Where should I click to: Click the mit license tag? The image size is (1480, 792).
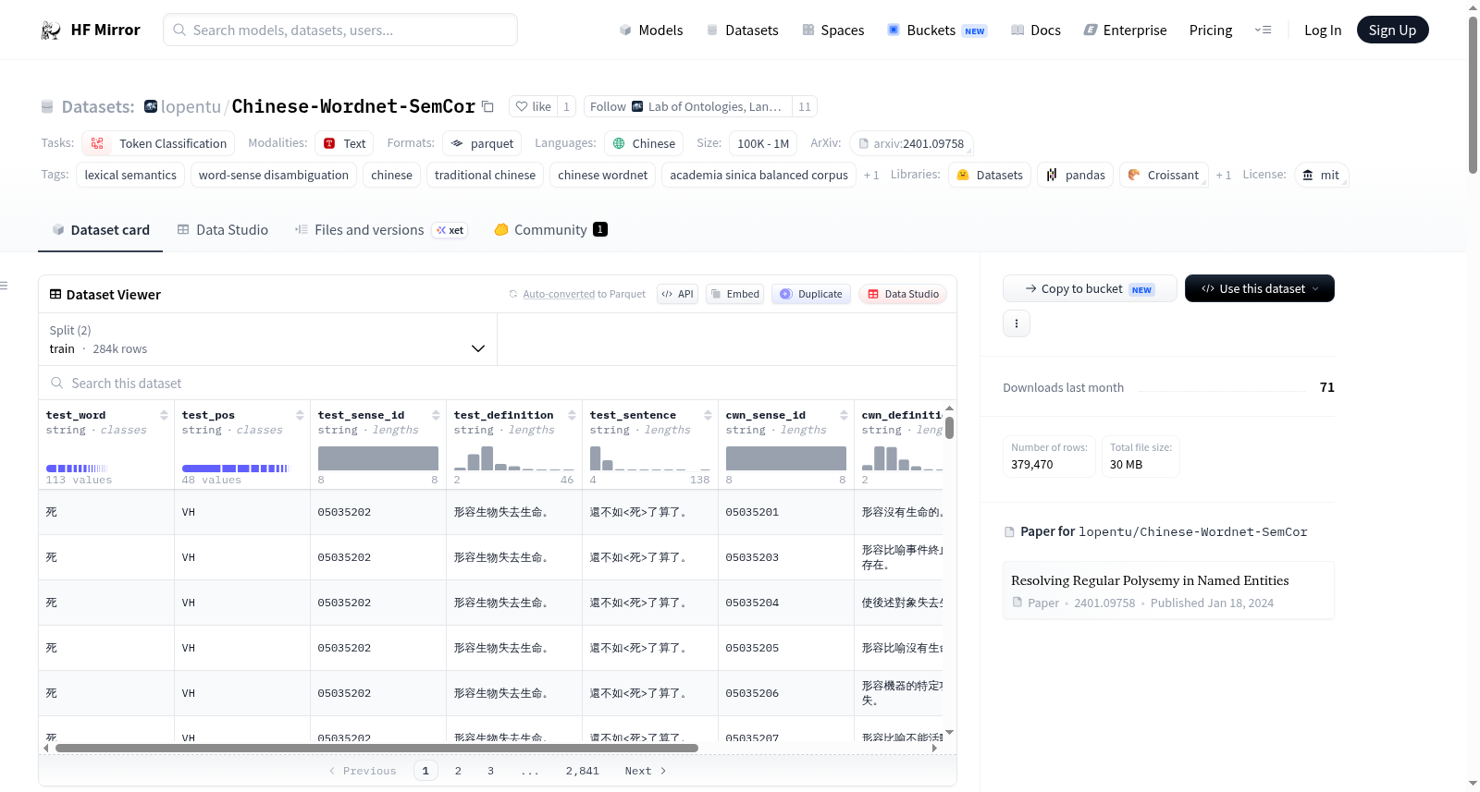coord(1321,176)
